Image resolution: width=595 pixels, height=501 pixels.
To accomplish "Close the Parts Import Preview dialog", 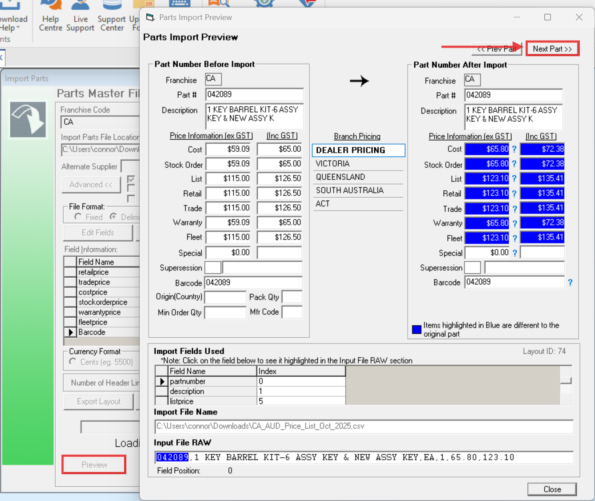I will pos(552,489).
